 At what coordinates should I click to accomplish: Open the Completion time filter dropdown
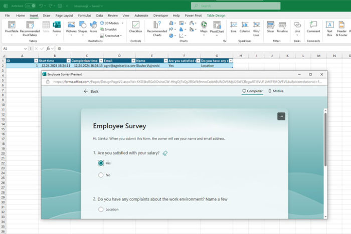tap(101, 61)
